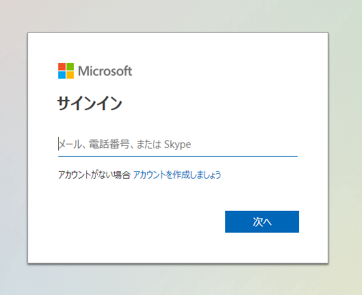Screen dimensions: 362x295
Task: Click the green square of the Microsoft logo
Action: (70, 66)
